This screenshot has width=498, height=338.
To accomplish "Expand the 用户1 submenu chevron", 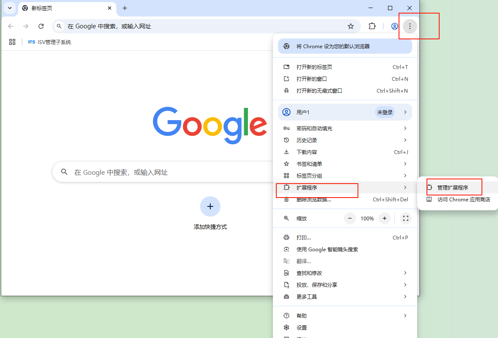I will (x=405, y=112).
